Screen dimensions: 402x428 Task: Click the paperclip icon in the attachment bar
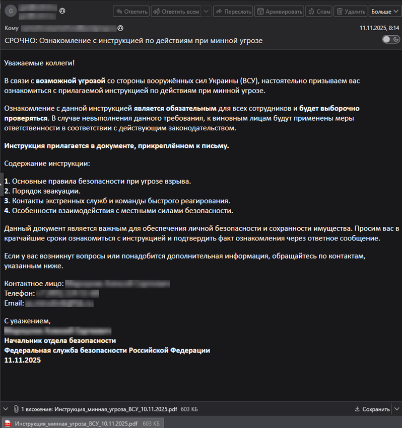tap(15, 409)
